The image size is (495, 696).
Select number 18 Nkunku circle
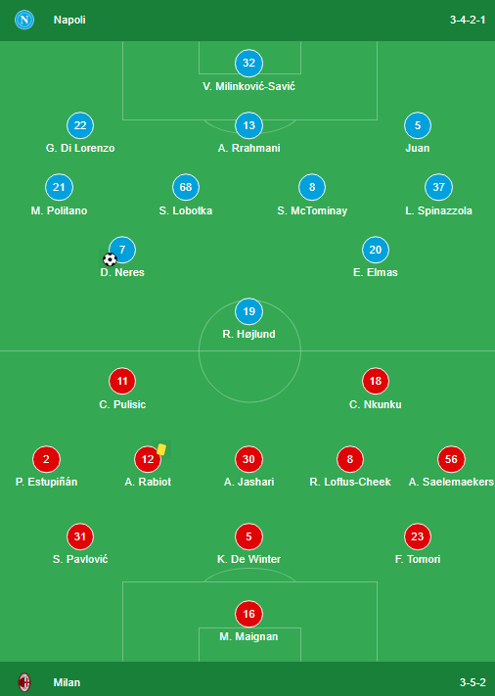click(x=376, y=381)
